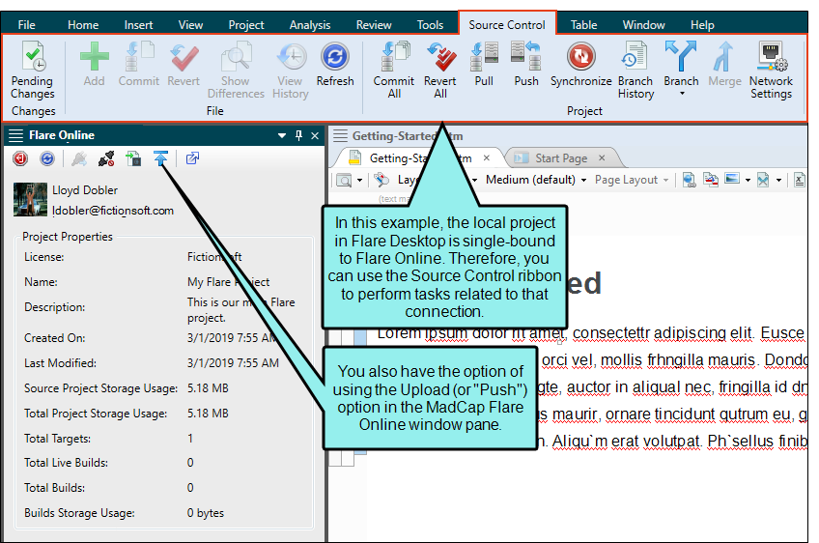
Task: Switch to the Project ribbon tab
Action: point(246,24)
